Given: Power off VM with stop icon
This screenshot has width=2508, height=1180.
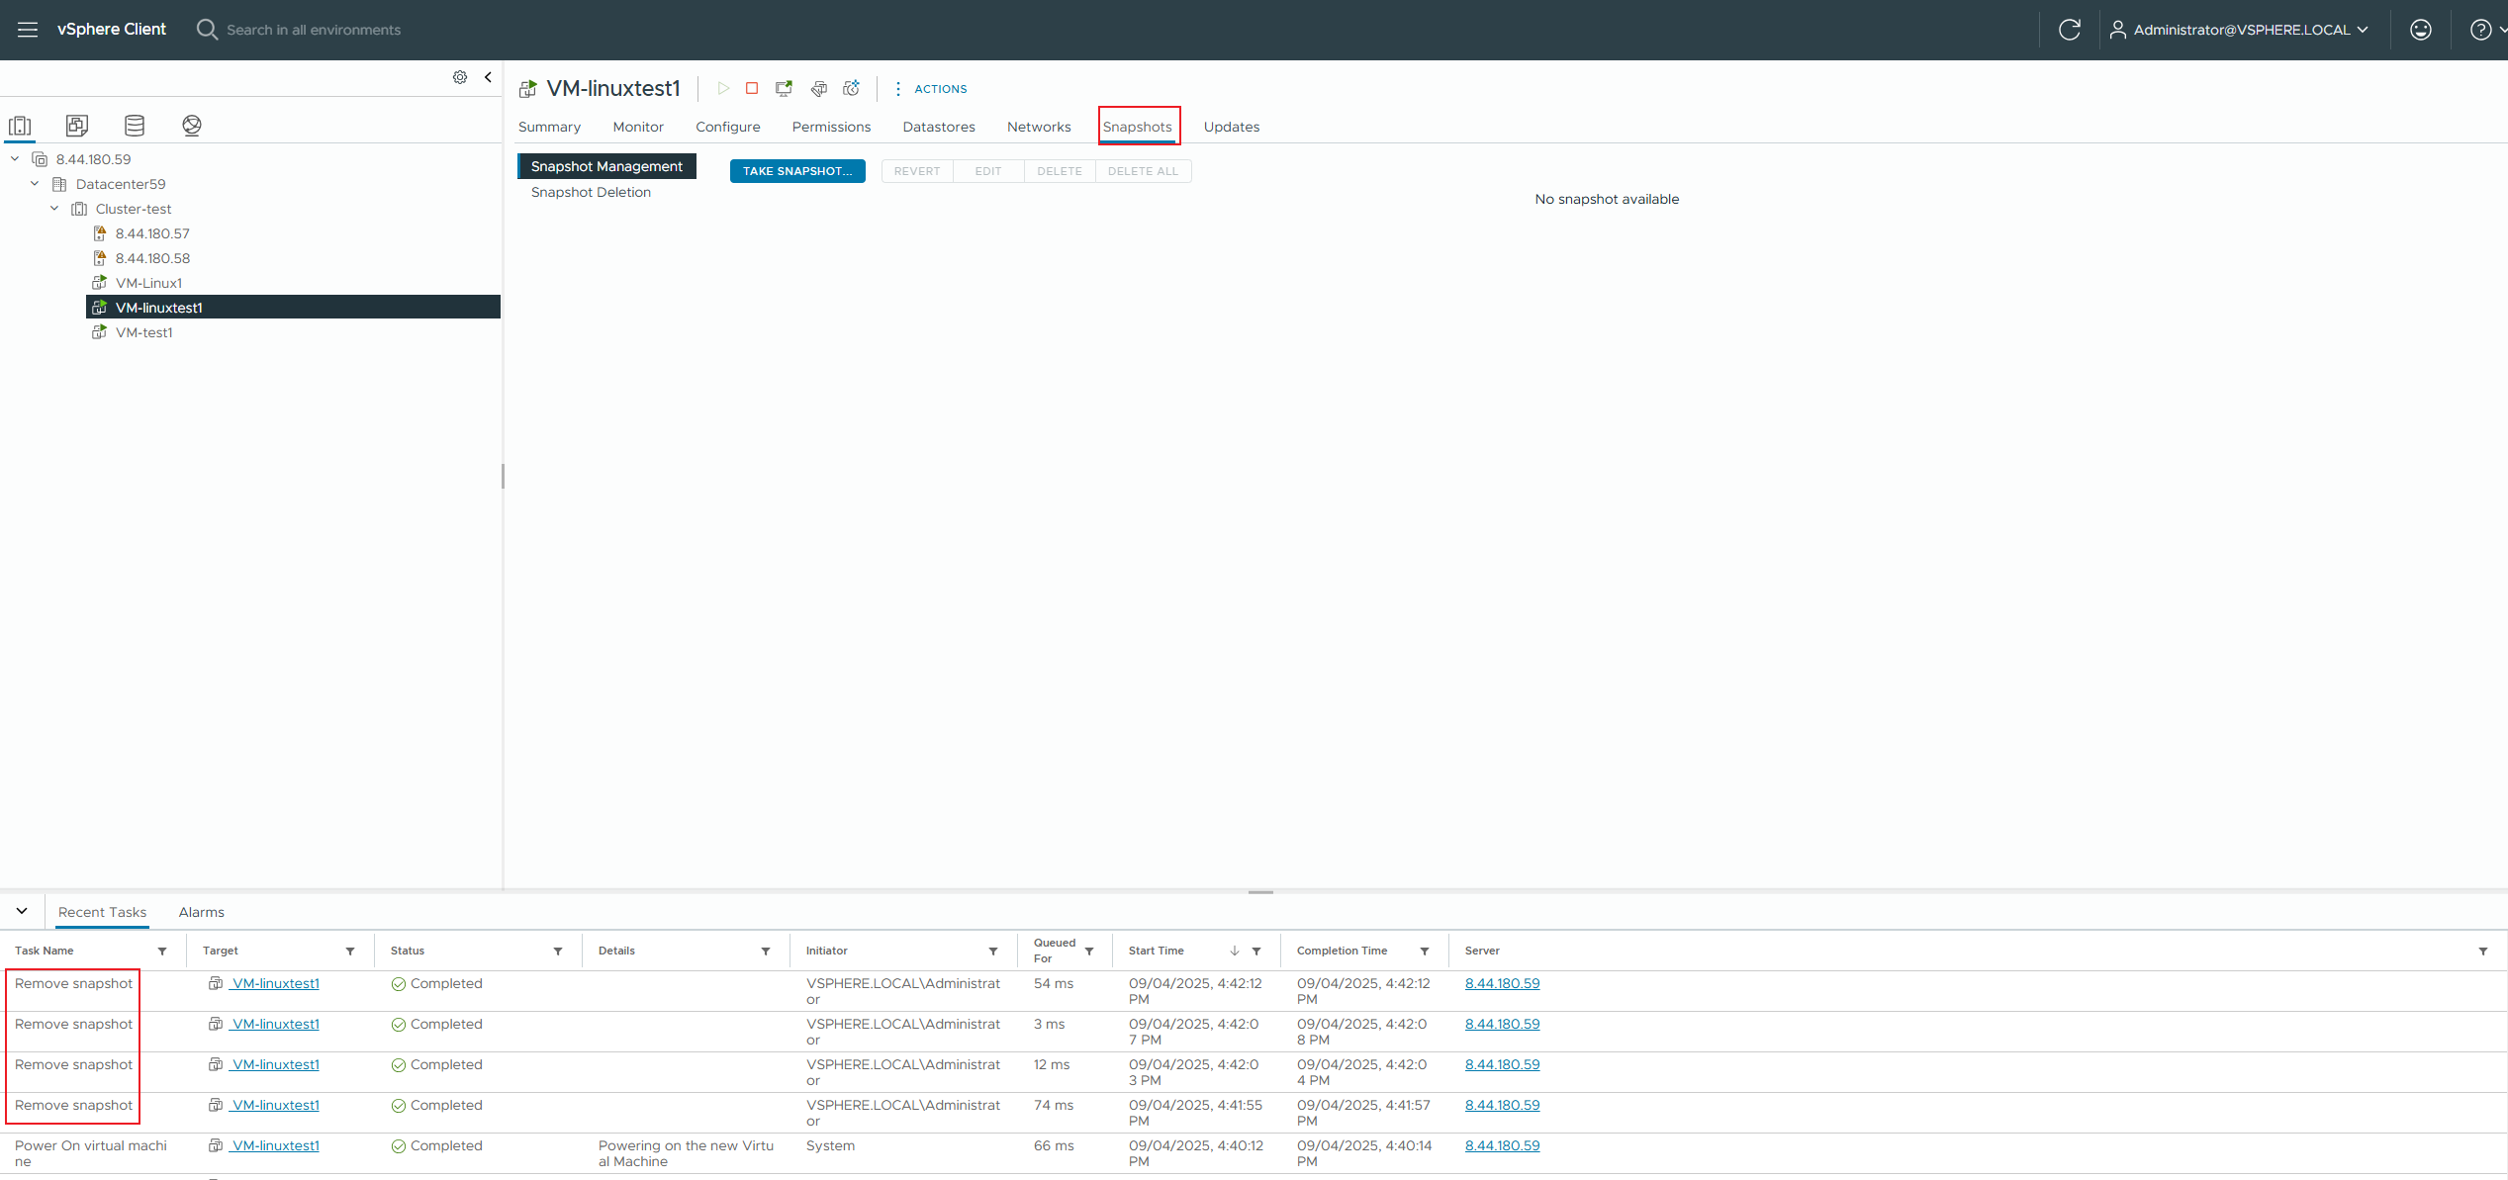Looking at the screenshot, I should tap(752, 89).
